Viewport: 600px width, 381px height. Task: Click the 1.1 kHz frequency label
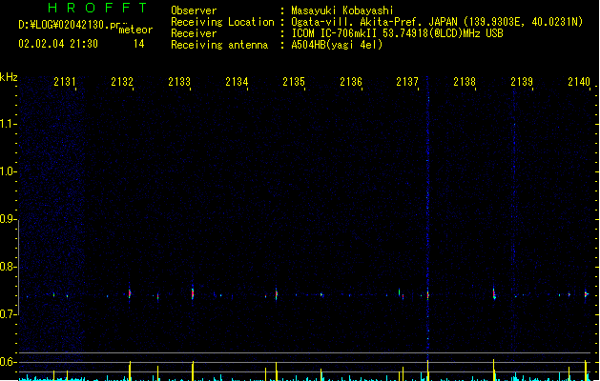pos(8,124)
